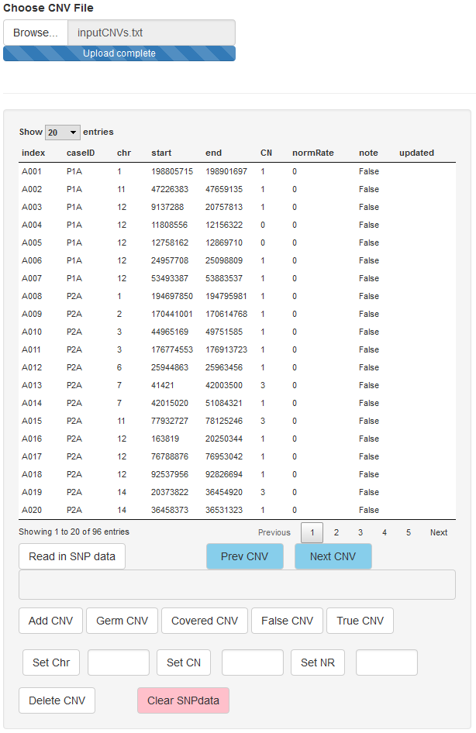476x733 pixels.
Task: Go to pagination page 2
Action: (336, 532)
